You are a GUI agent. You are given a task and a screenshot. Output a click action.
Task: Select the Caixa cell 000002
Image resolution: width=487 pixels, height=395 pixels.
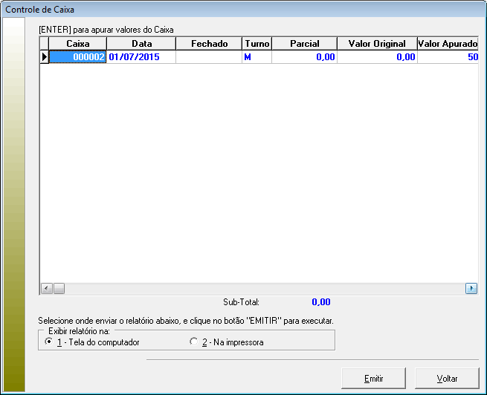[78, 56]
